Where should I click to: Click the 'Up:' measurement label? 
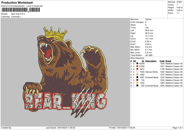[x=132, y=36]
